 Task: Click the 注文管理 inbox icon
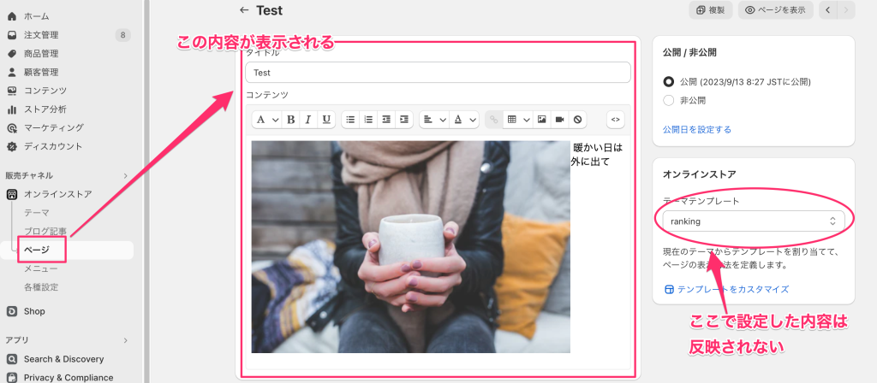pyautogui.click(x=12, y=35)
